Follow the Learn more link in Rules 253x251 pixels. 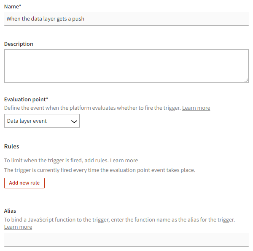coord(124,161)
